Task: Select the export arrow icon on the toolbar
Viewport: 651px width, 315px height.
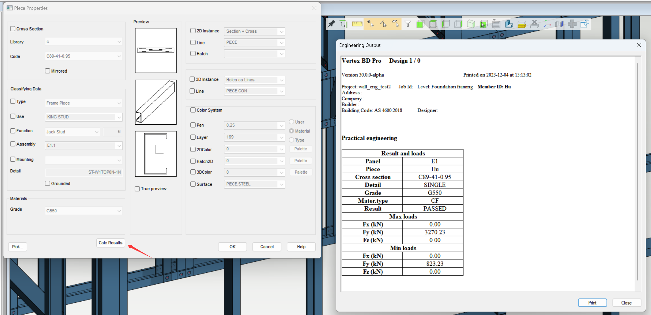Action: click(x=585, y=24)
